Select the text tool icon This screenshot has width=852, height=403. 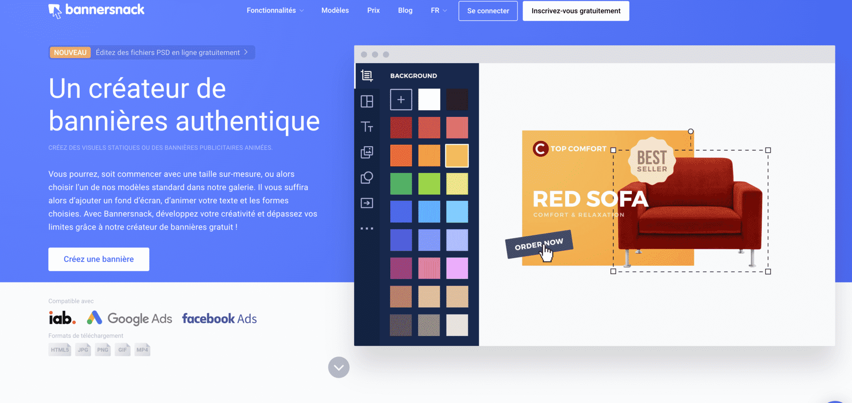pyautogui.click(x=367, y=126)
